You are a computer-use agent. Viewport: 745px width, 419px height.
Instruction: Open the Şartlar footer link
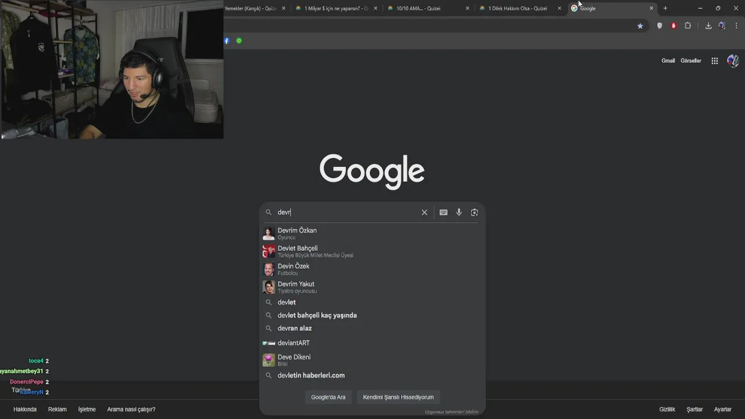click(x=694, y=409)
